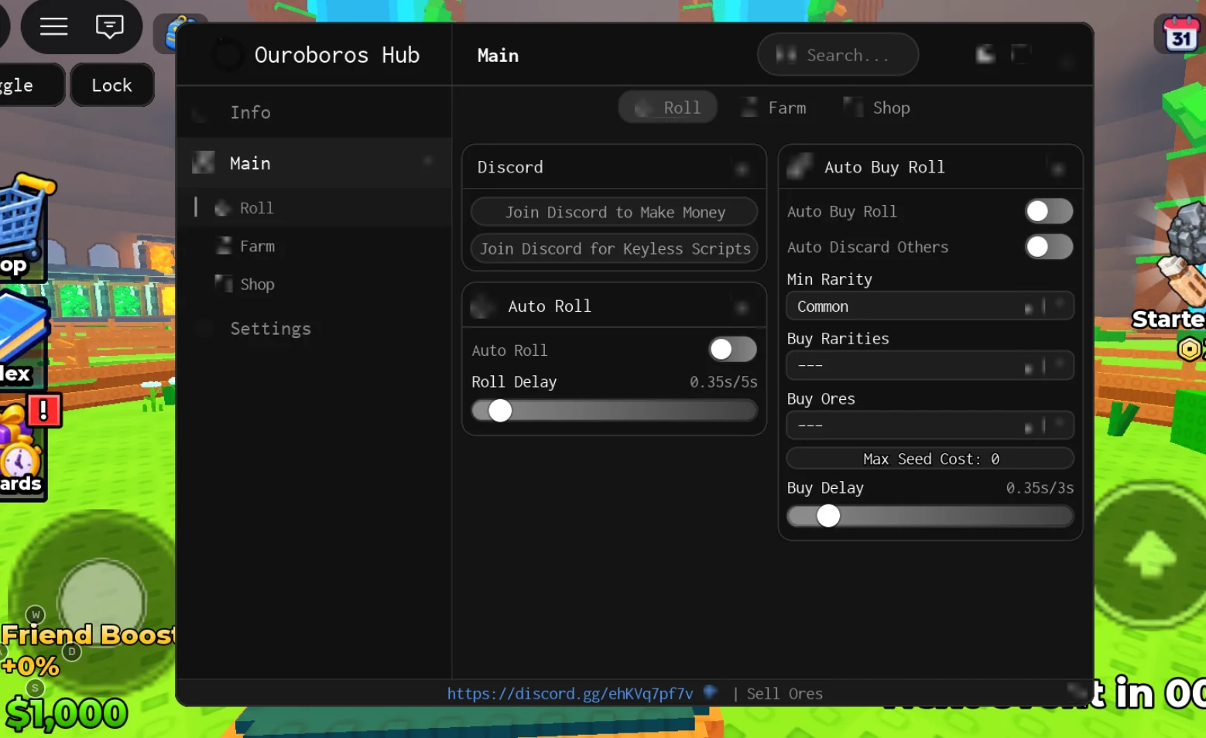Click the Friend Boost +0% label

pyautogui.click(x=87, y=650)
